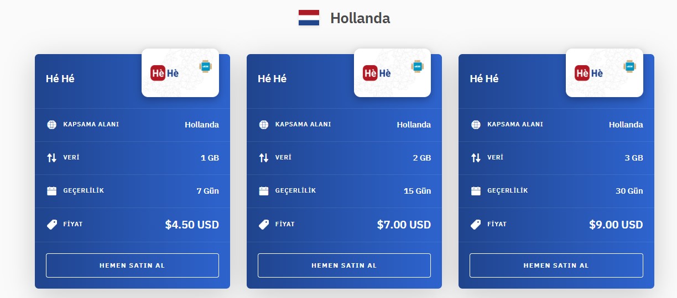Image resolution: width=677 pixels, height=298 pixels.
Task: Click the eSIM chip icon on the first card
Action: (x=205, y=66)
